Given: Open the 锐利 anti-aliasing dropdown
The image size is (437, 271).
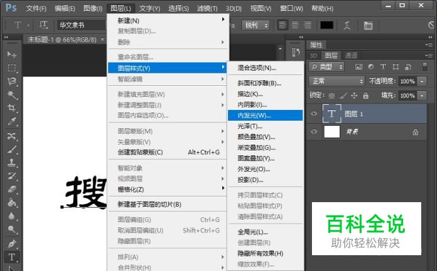Looking at the screenshot, I should (256, 25).
